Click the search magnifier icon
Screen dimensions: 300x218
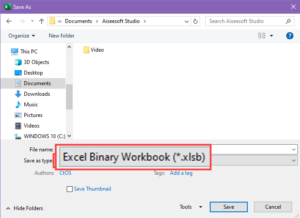tap(288, 21)
